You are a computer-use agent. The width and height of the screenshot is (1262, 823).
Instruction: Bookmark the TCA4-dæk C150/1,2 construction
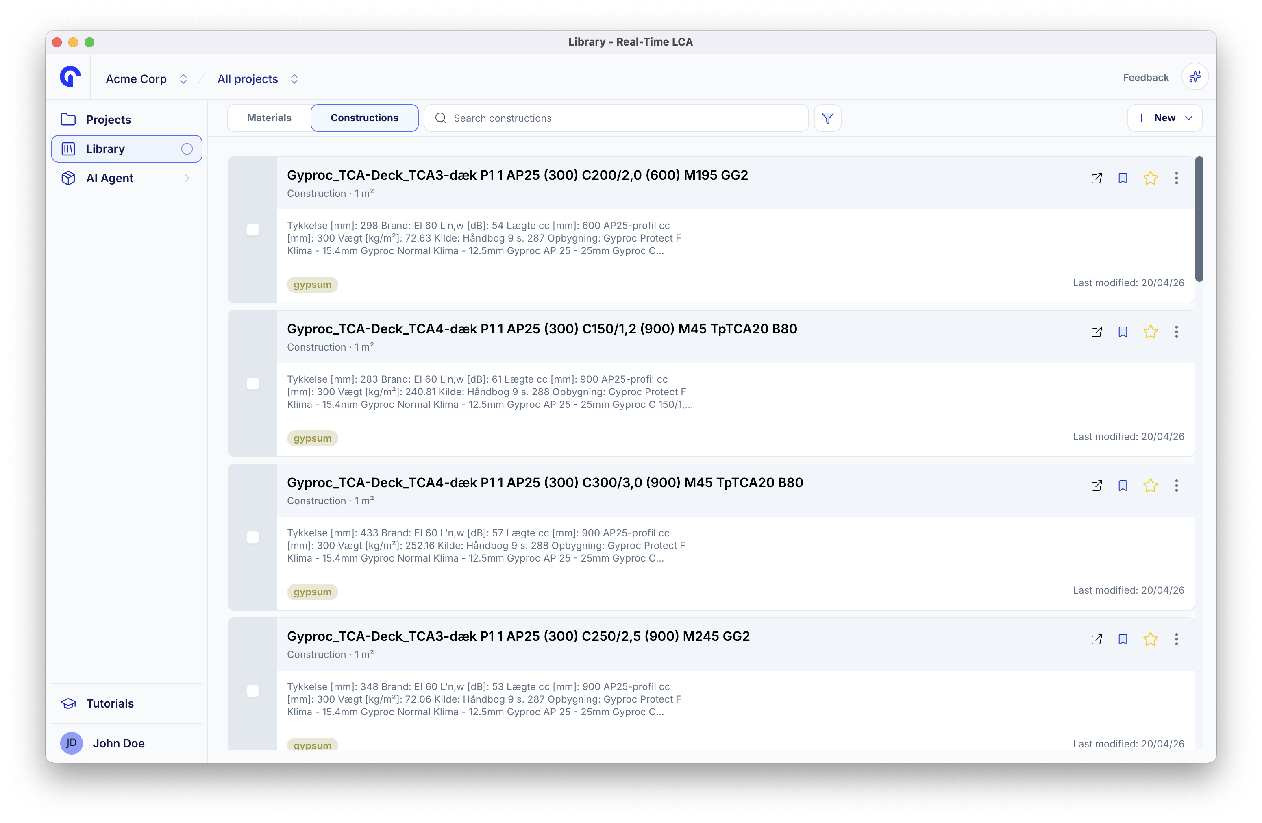[x=1123, y=332]
